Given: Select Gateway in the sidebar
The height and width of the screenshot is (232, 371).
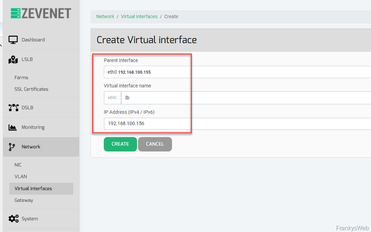Looking at the screenshot, I should pyautogui.click(x=24, y=200).
